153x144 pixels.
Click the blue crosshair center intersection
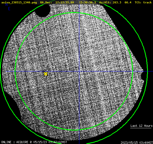pos(79,71)
